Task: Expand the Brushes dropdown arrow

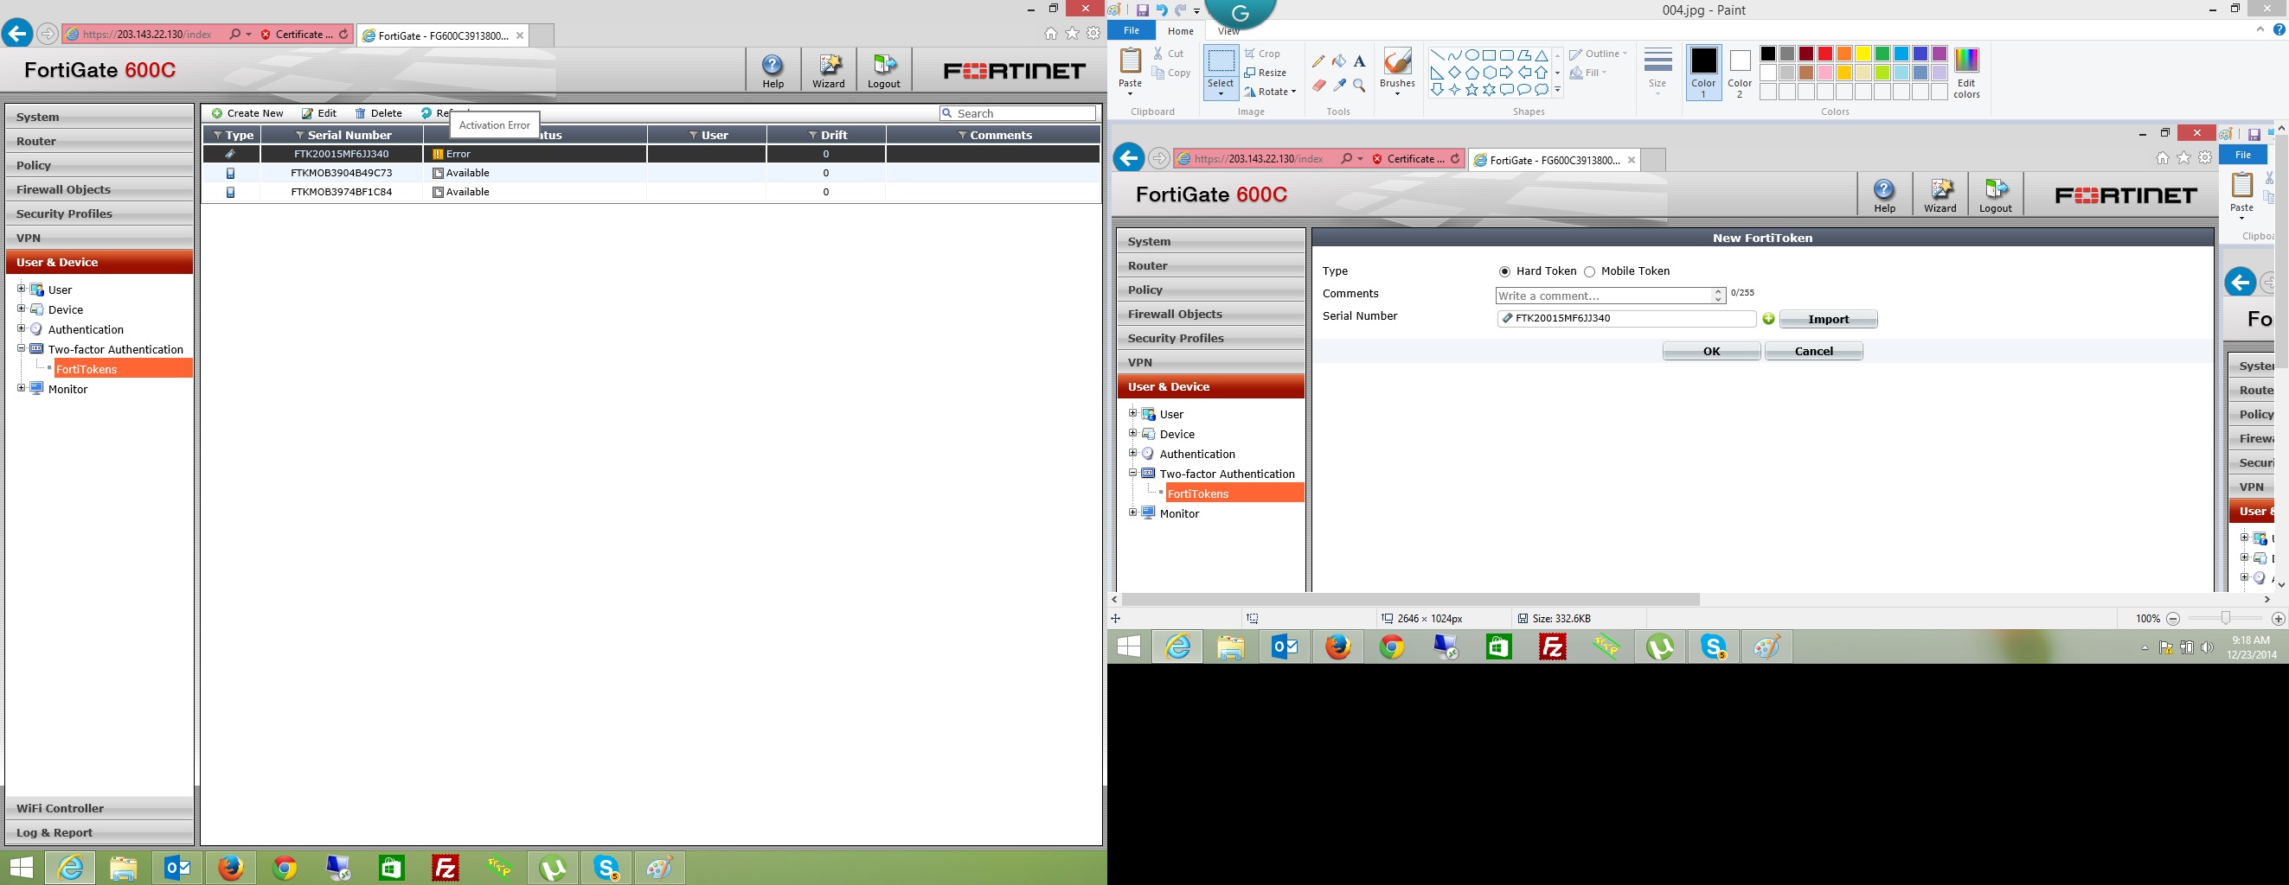Action: pyautogui.click(x=1397, y=93)
